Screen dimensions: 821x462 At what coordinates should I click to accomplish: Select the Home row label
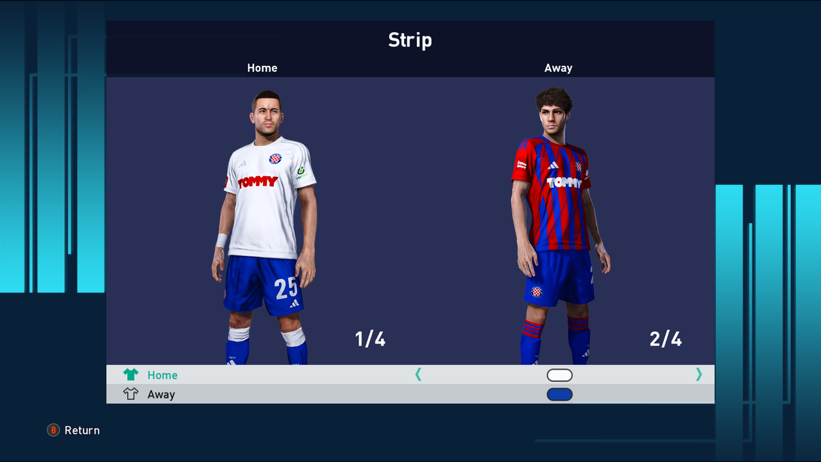[162, 375]
